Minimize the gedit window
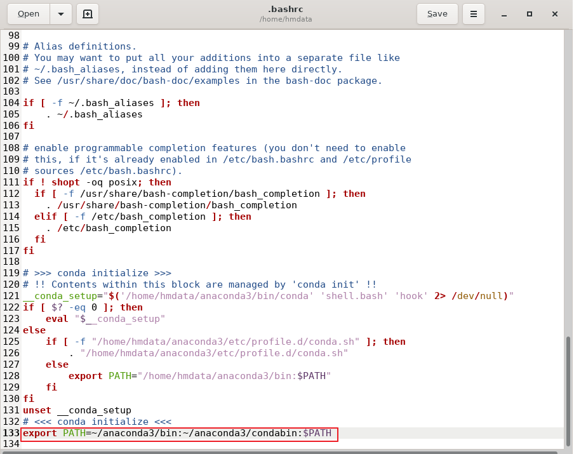Screen dimensions: 574x454 [x=504, y=14]
